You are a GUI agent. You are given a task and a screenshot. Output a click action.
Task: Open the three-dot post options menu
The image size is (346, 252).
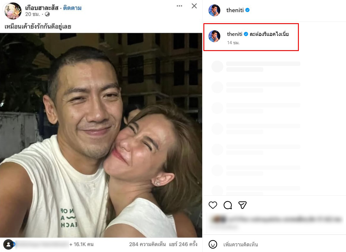[179, 6]
